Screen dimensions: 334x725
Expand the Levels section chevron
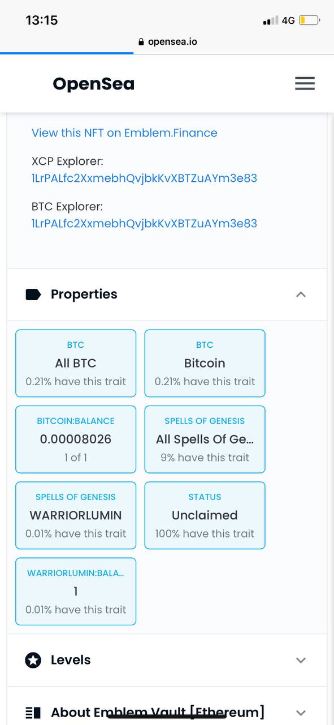click(x=301, y=660)
